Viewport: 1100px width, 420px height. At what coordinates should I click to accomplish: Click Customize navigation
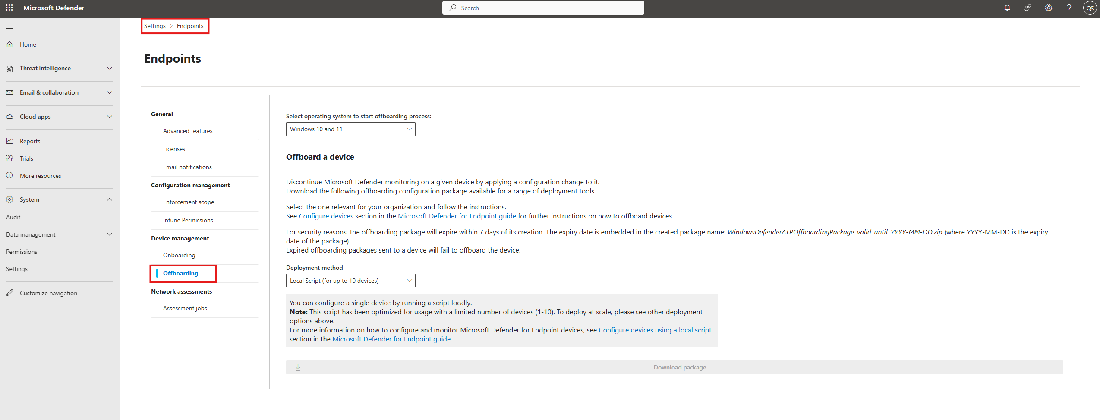tap(48, 293)
